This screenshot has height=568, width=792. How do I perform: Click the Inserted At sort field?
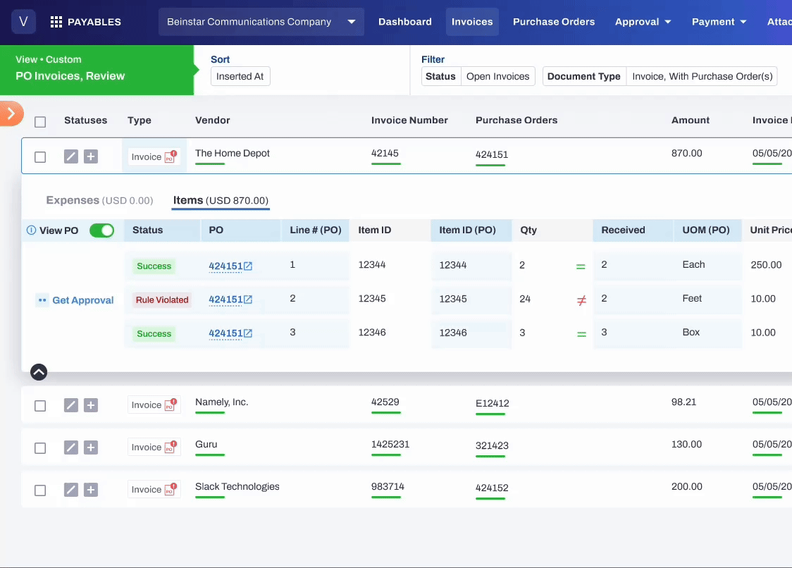point(240,77)
